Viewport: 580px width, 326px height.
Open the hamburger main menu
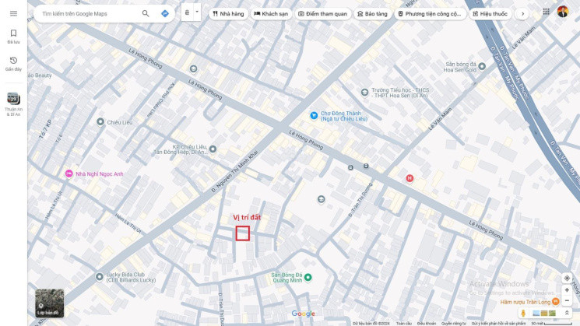click(14, 14)
